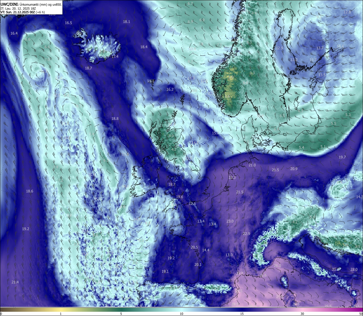This screenshot has width=363, height=316.
Task: Select the 16.4 value on the map
Action: [14, 33]
